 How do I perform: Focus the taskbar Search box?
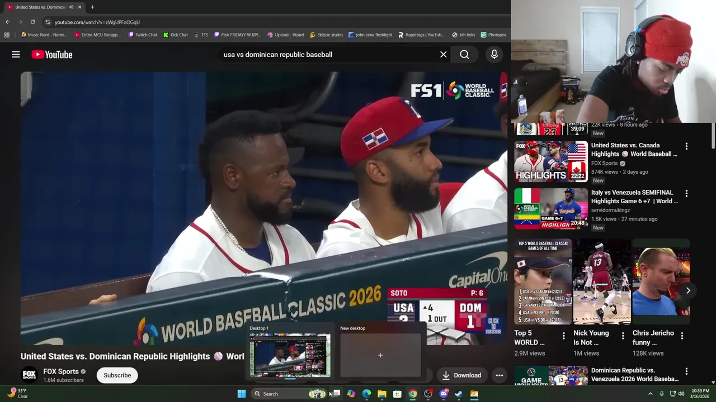pyautogui.click(x=289, y=394)
